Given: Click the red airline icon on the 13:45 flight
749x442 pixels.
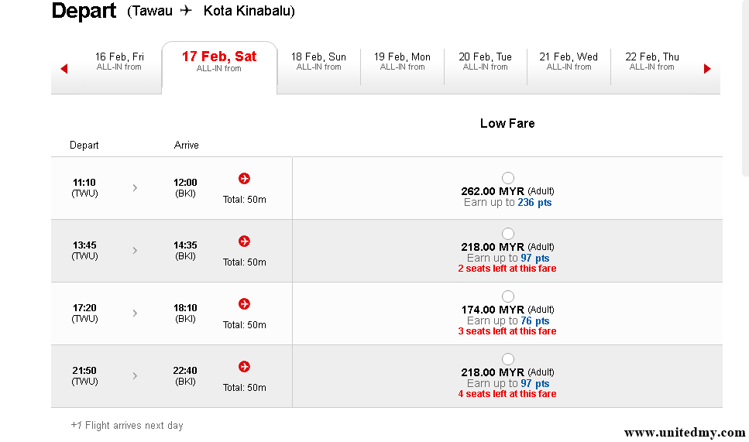Looking at the screenshot, I should click(245, 242).
